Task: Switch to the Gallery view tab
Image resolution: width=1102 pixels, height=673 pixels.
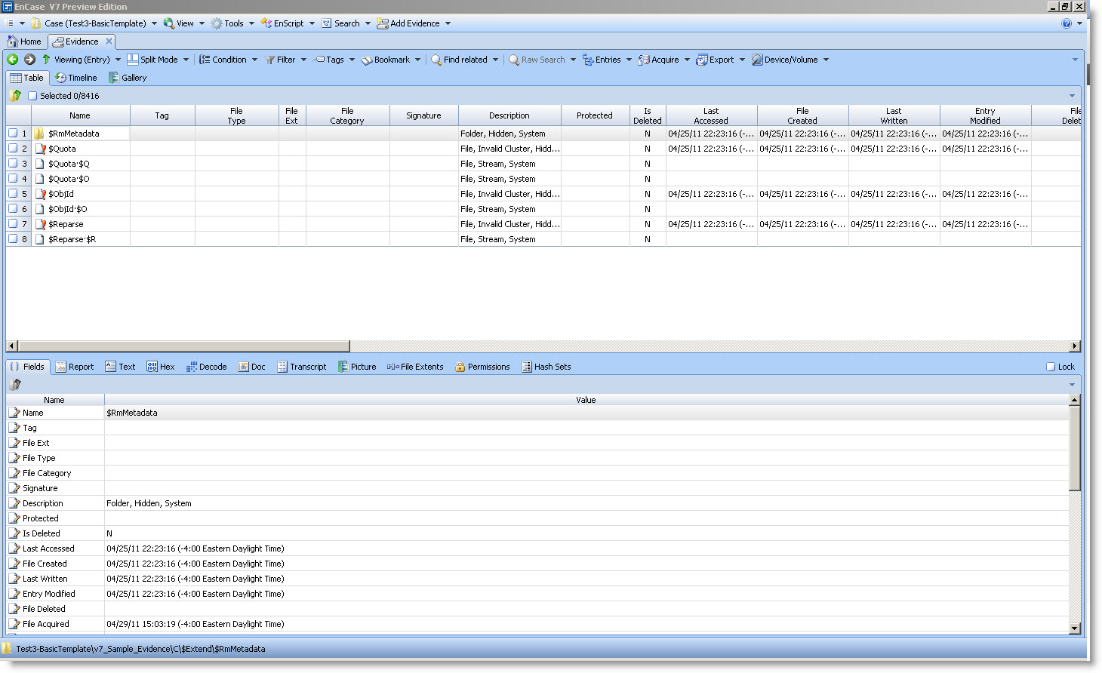Action: [x=128, y=78]
